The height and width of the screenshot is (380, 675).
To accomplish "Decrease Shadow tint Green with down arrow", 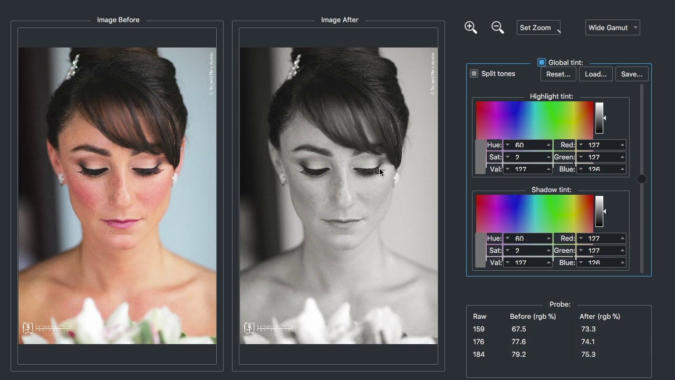I will [x=581, y=251].
